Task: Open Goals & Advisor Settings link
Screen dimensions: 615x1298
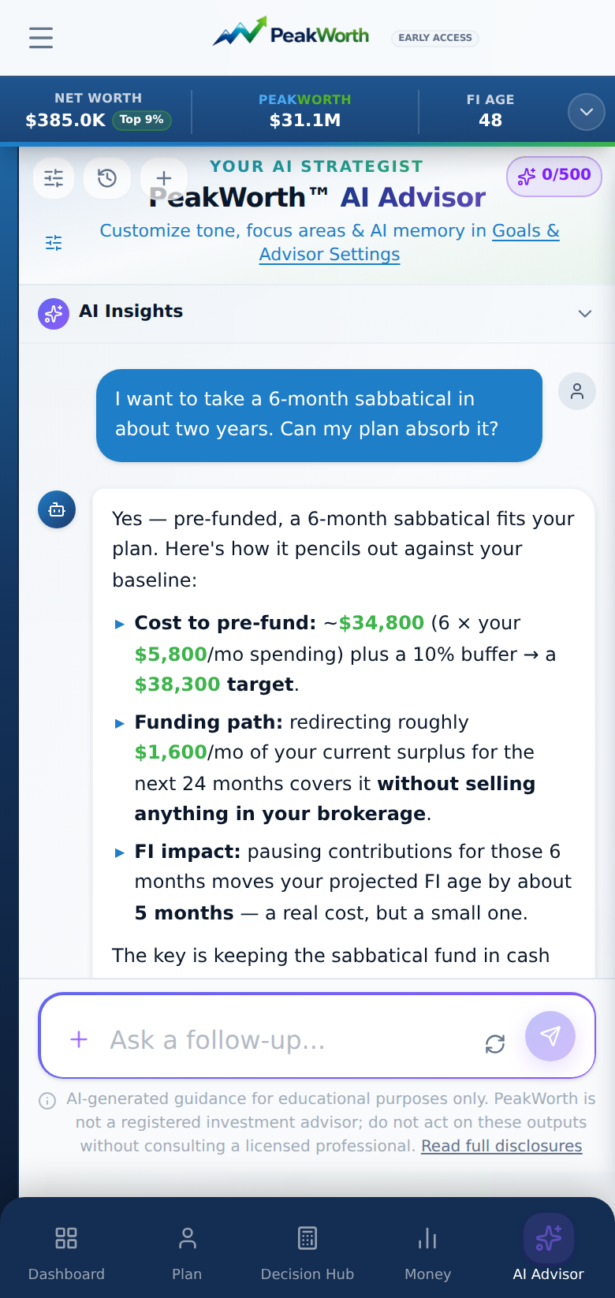Action: click(x=408, y=242)
